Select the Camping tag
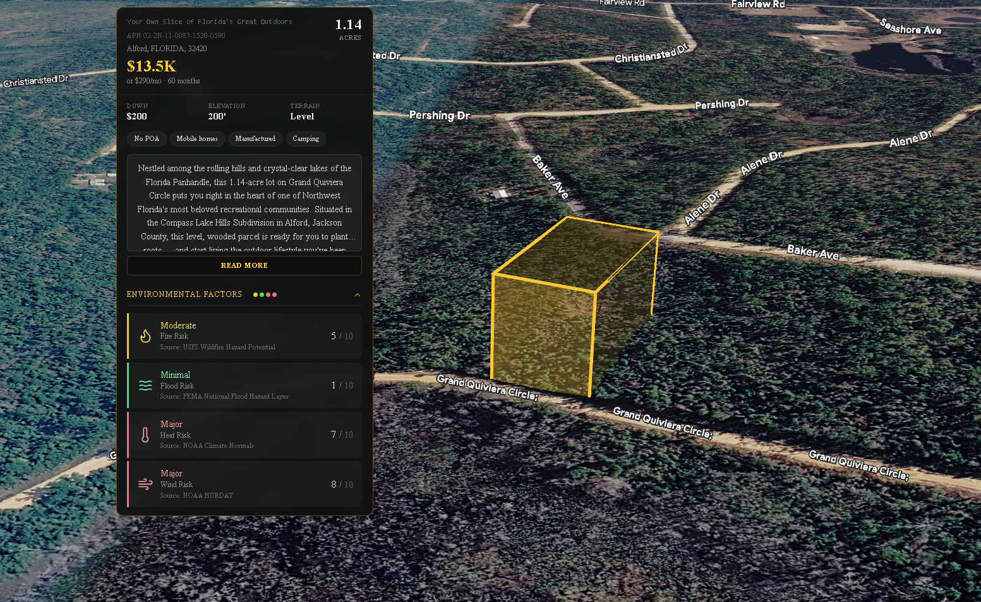The height and width of the screenshot is (602, 981). pos(306,139)
